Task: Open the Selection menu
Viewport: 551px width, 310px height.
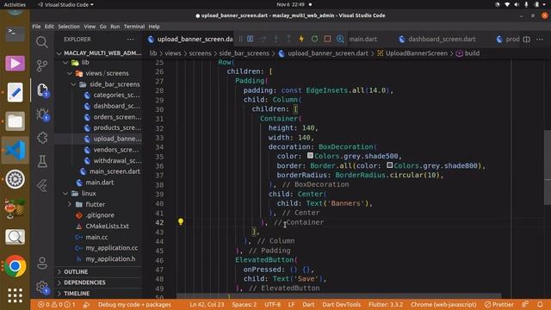Action: (69, 27)
